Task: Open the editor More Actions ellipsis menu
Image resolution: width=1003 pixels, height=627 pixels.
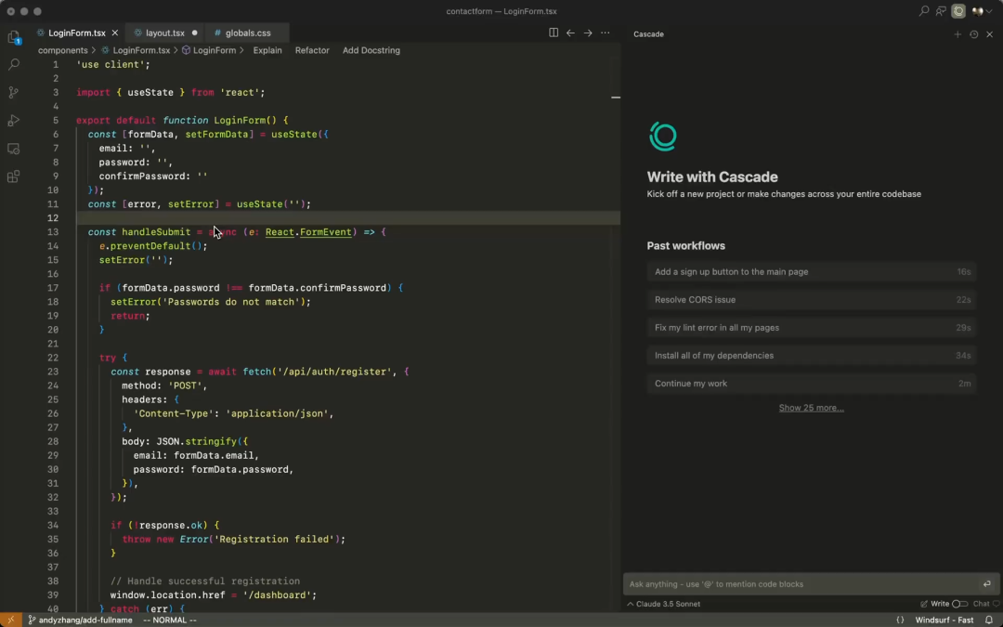Action: pos(606,33)
